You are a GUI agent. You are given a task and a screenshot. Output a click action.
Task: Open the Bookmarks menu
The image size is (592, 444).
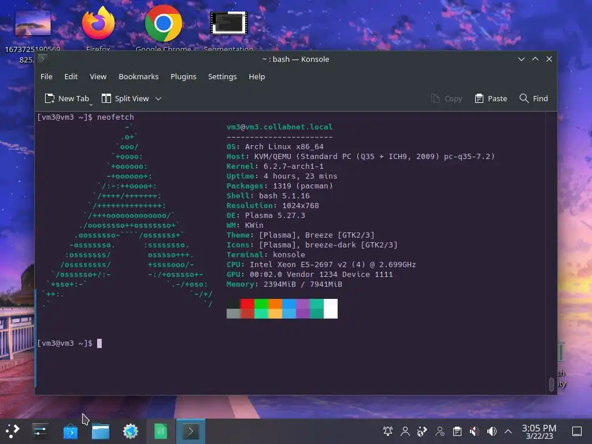[x=139, y=77]
